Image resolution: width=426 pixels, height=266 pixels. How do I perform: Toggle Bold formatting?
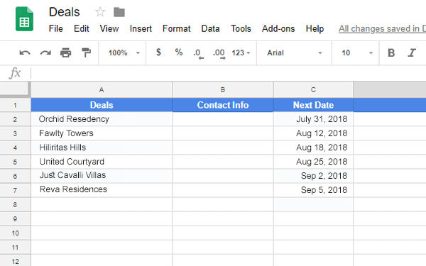click(x=391, y=52)
